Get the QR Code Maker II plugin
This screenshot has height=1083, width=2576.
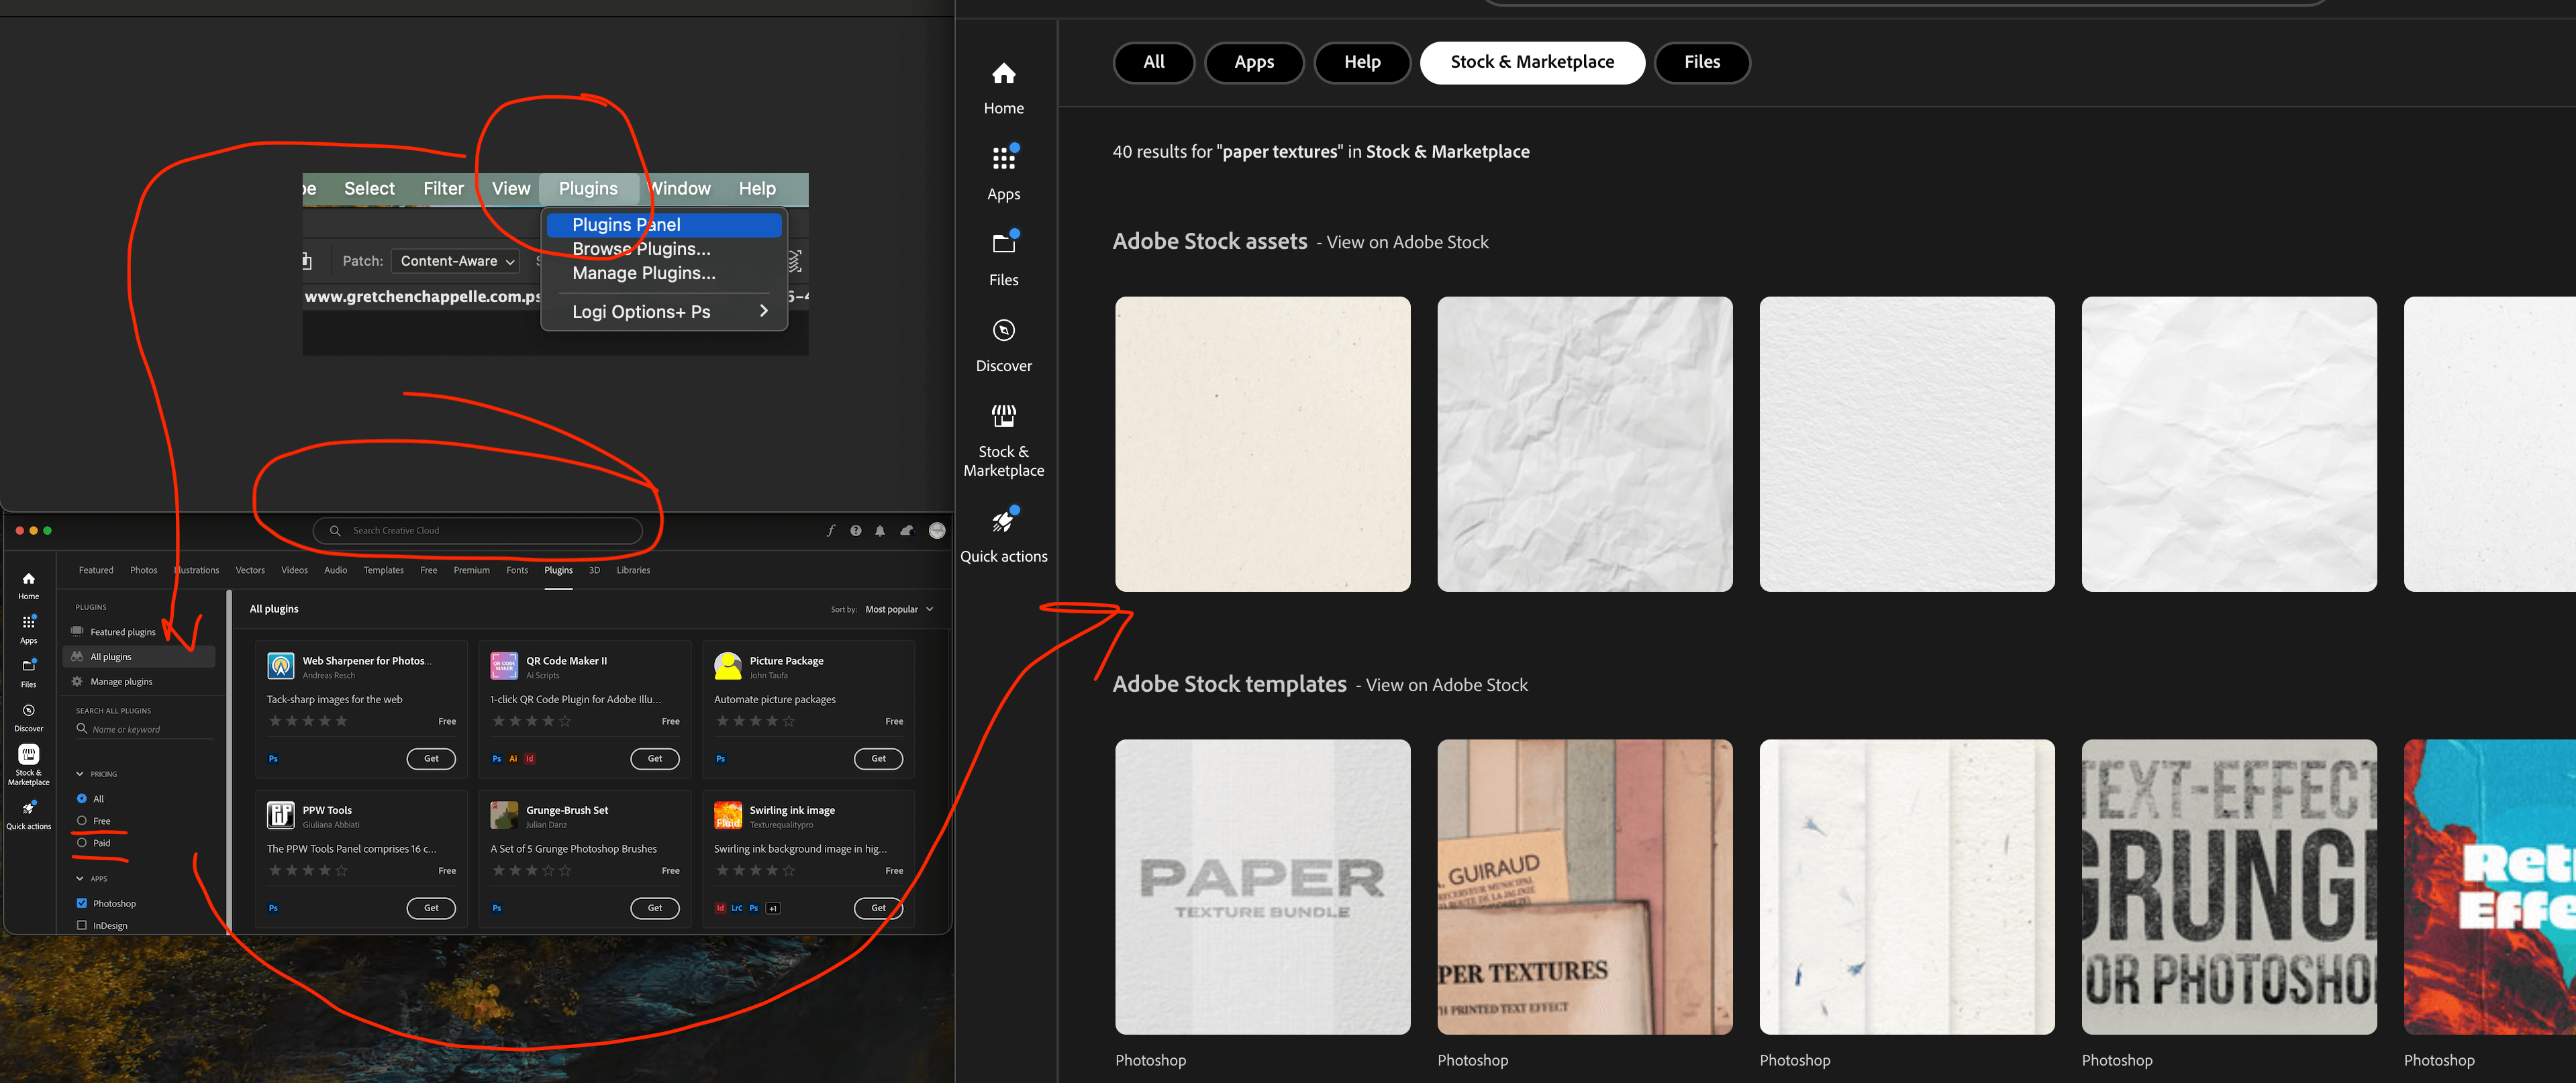pos(655,758)
